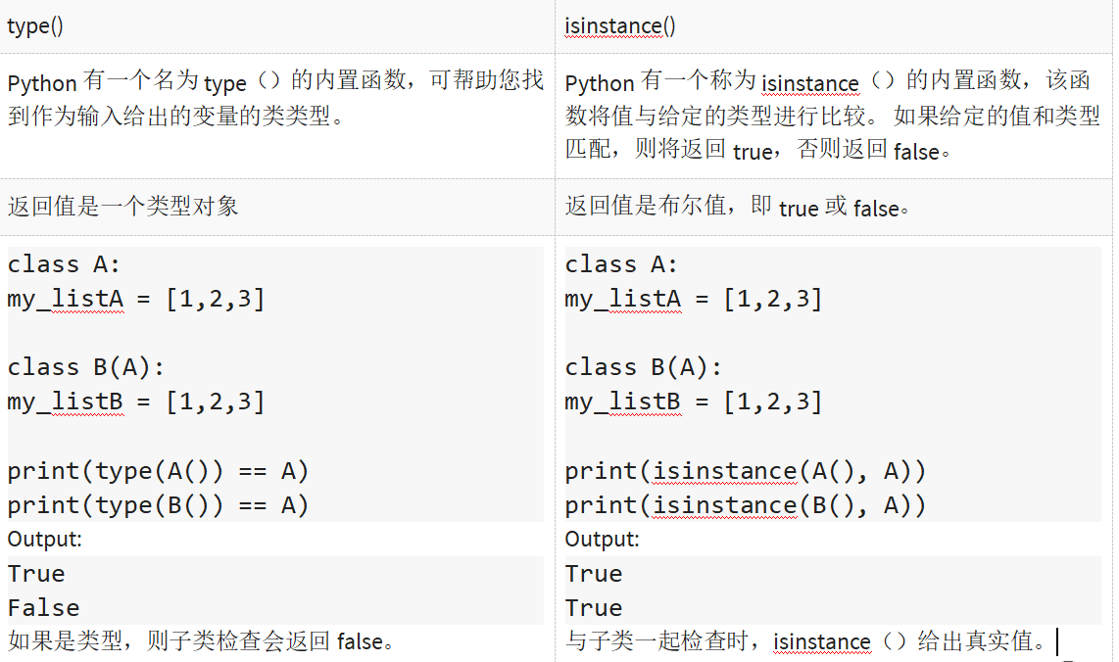Click the "print(type(B()) == A)" code line
The height and width of the screenshot is (662, 1119).
point(158,505)
